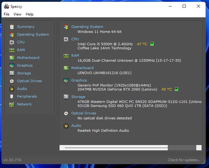Click the Storage hard drive icon in sidebar
The image size is (209, 168).
click(12, 73)
